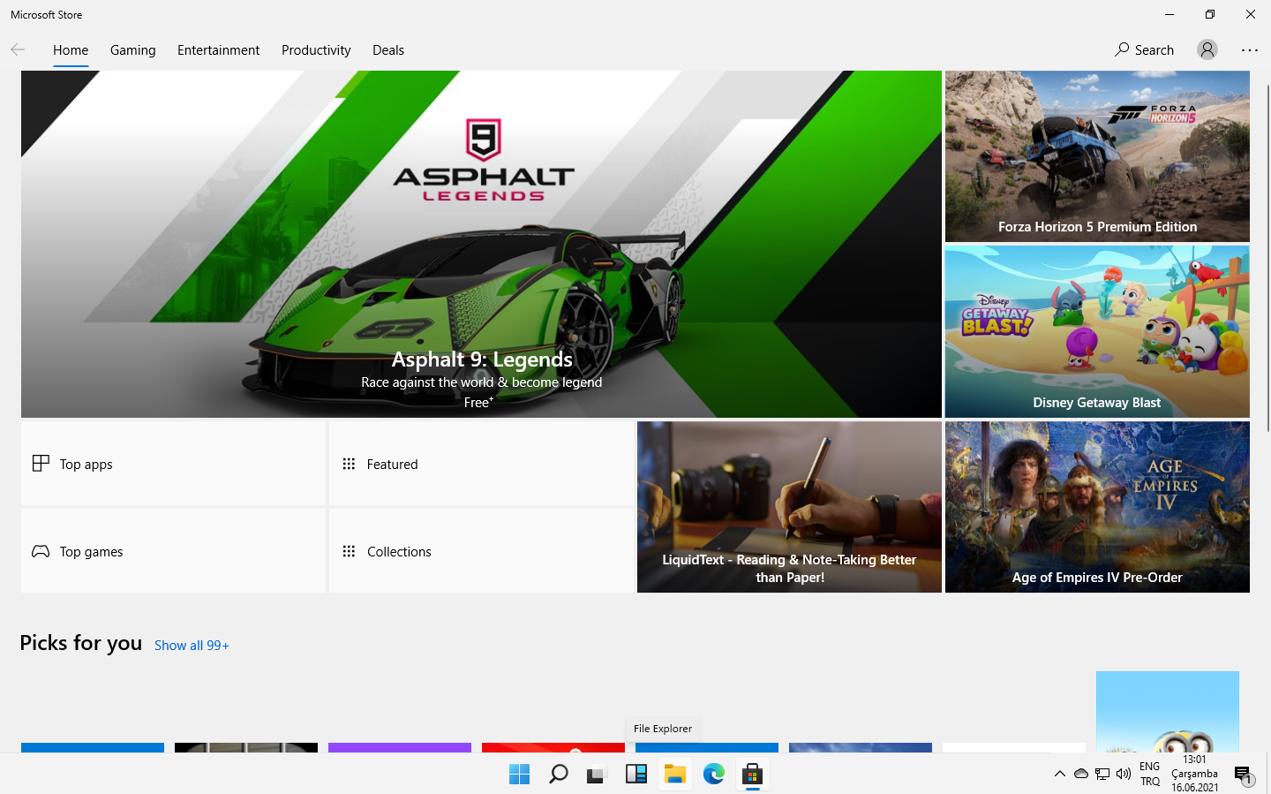The height and width of the screenshot is (794, 1271).
Task: Click the ENG TRQ language indicator
Action: click(x=1150, y=774)
